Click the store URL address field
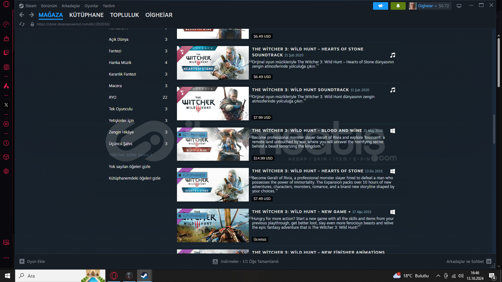Viewport: 502px width, 282px height. pyautogui.click(x=73, y=24)
